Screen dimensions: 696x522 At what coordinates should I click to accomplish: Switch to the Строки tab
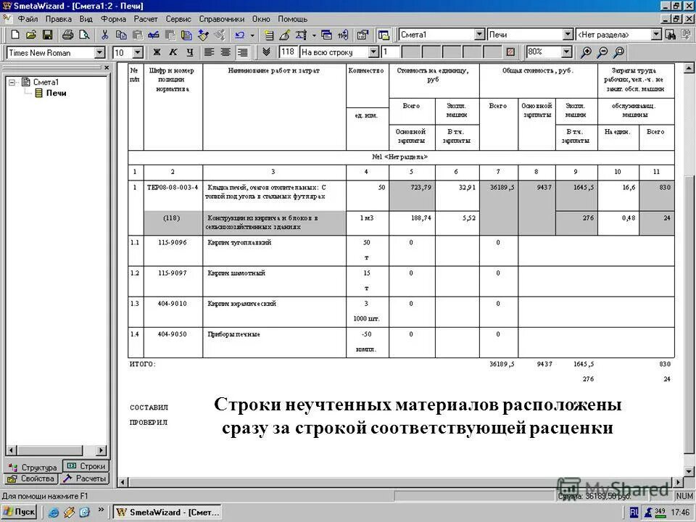[x=86, y=466]
